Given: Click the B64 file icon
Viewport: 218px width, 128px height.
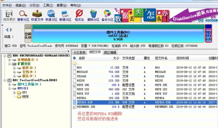Looking at the screenshot, I should (74, 68).
